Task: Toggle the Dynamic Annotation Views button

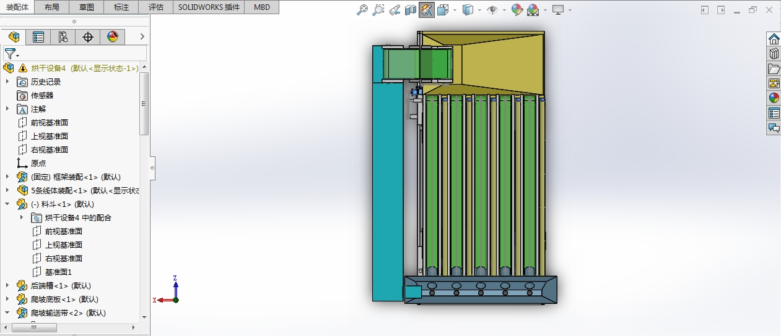Action: click(x=426, y=10)
